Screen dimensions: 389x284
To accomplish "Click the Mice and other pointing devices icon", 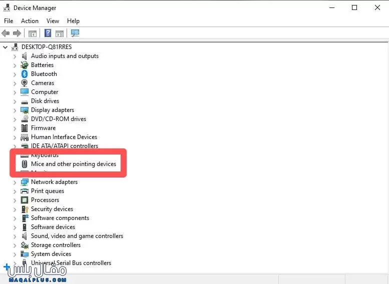I will [x=25, y=164].
